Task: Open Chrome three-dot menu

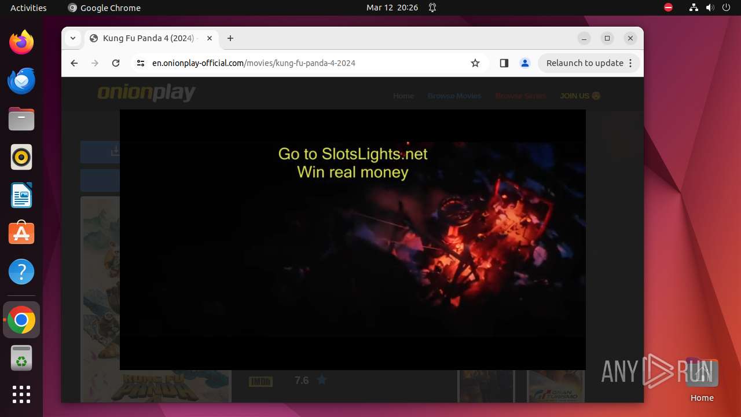Action: pos(630,63)
